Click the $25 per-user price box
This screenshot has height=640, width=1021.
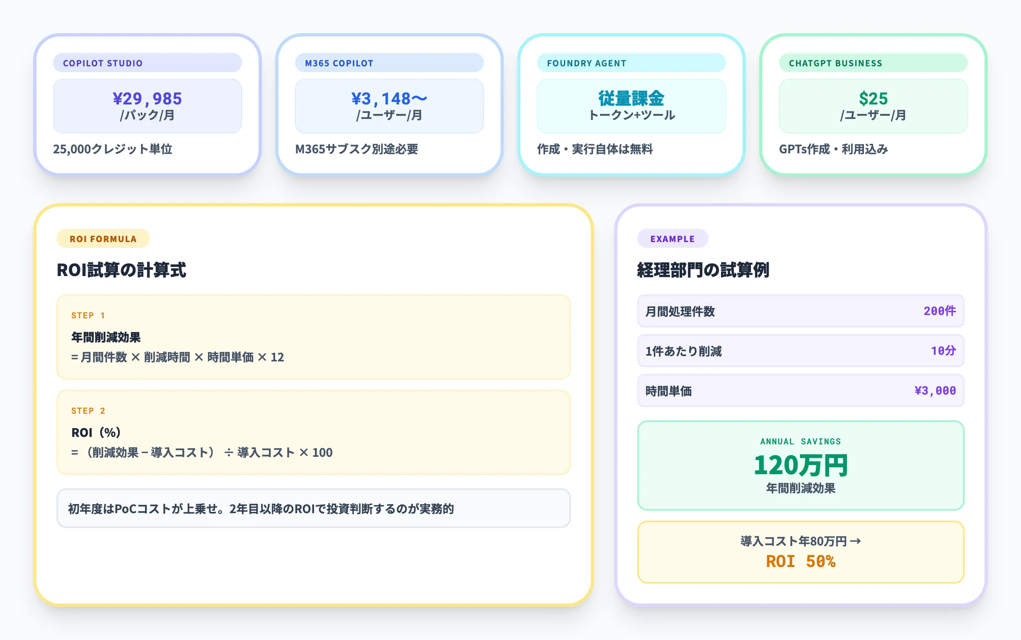(873, 105)
